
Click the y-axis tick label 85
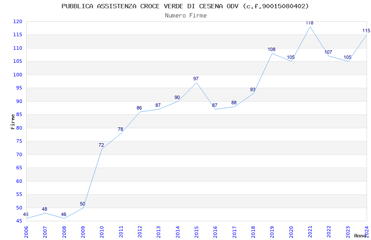(x=19, y=115)
